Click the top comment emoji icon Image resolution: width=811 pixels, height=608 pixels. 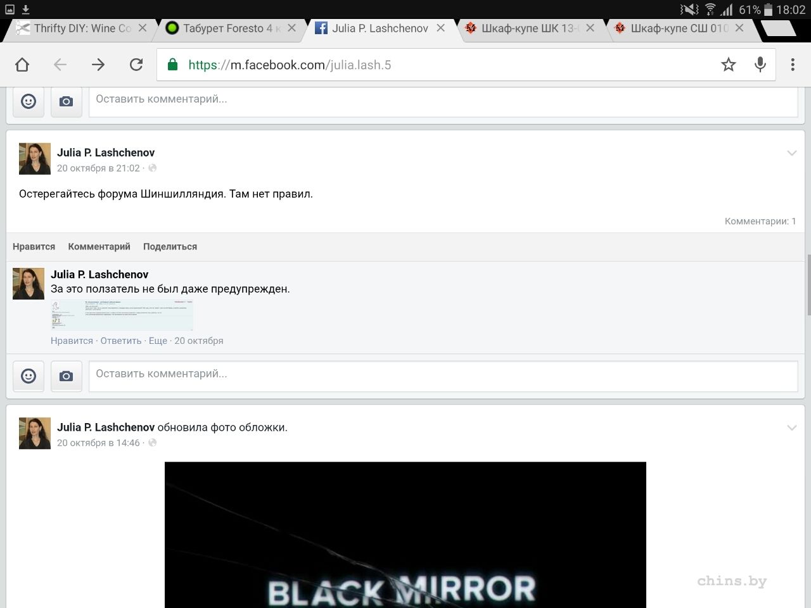29,101
